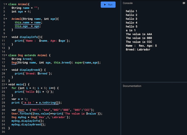Collapse the main function fold arrow
This screenshot has width=187, height=135.
[x=6, y=84]
